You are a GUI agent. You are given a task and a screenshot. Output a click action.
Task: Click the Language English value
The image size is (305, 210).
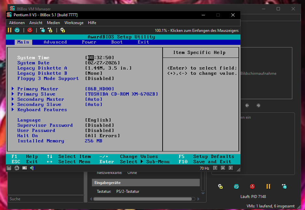[98, 120]
